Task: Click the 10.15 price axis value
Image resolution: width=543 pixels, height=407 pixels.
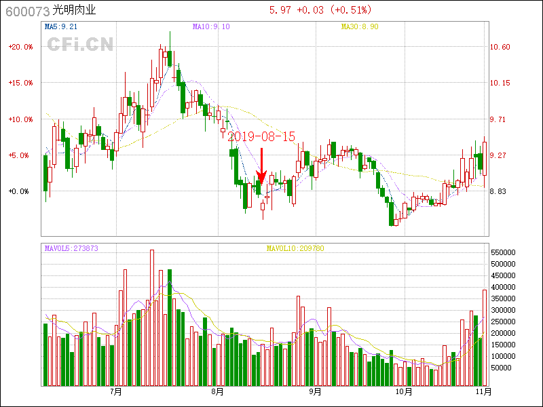Action: click(x=500, y=83)
